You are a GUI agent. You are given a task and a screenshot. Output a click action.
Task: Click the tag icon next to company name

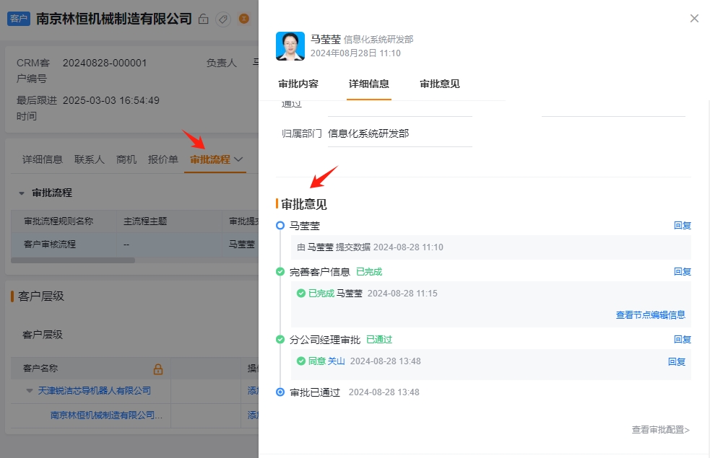222,19
